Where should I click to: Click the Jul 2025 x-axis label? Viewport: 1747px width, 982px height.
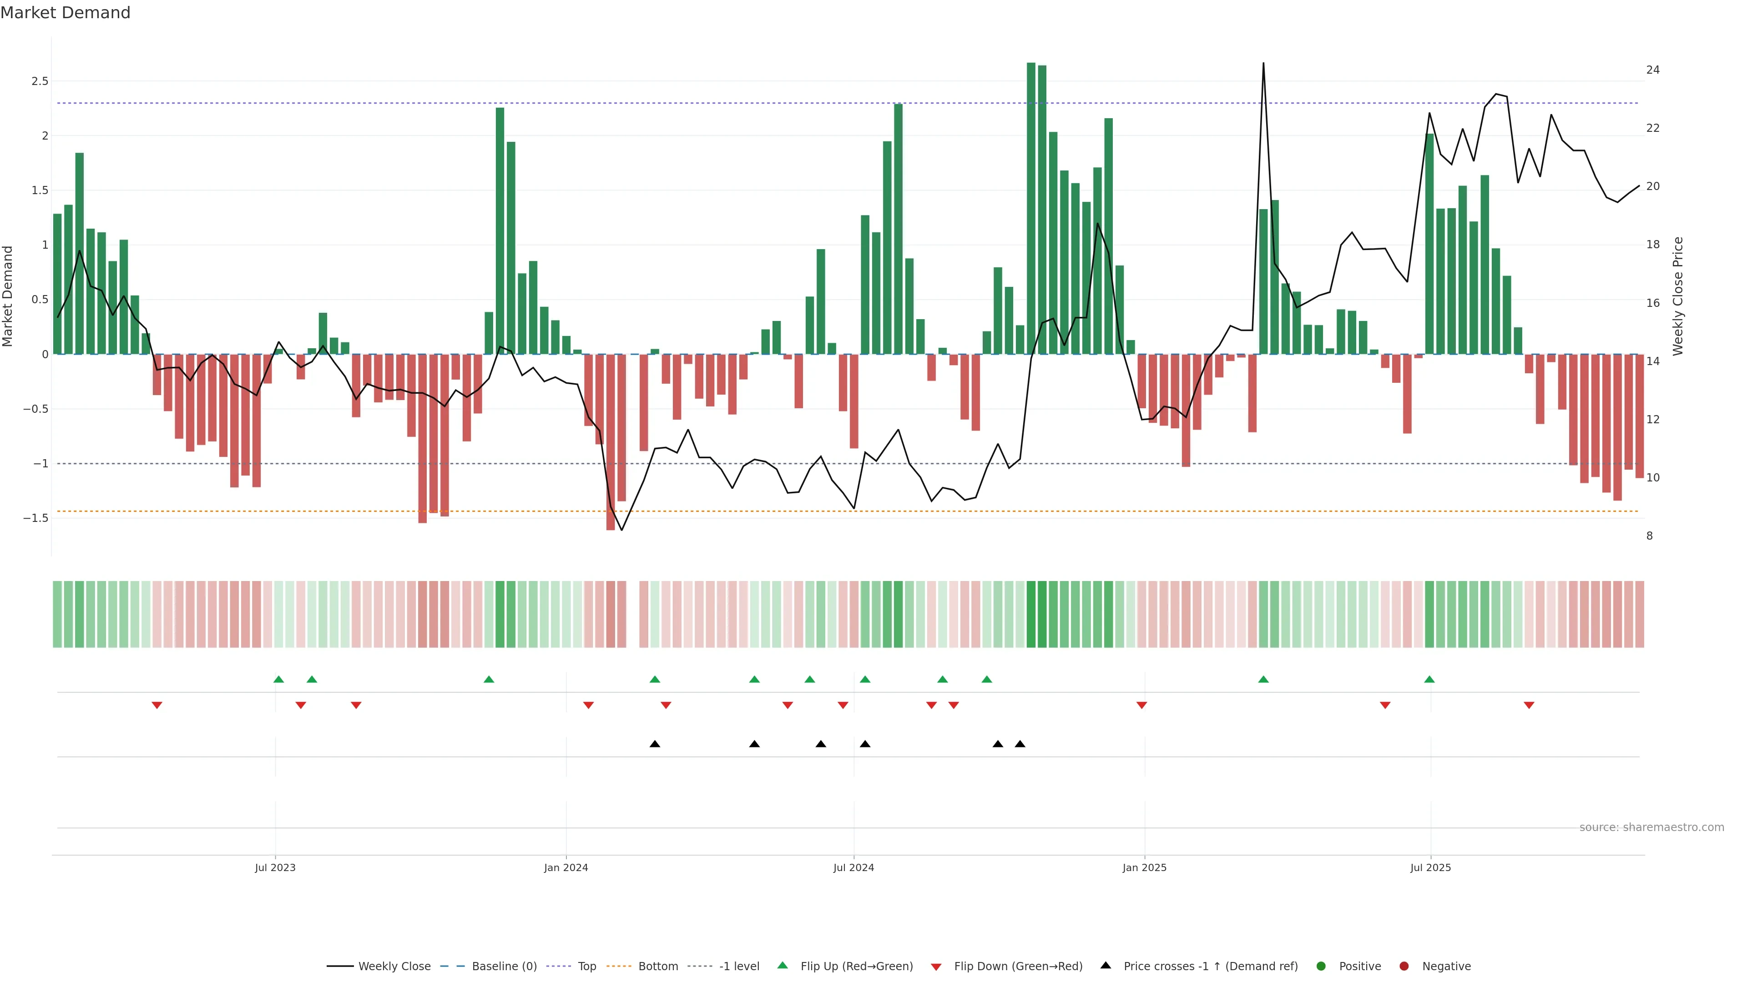coord(1430,867)
